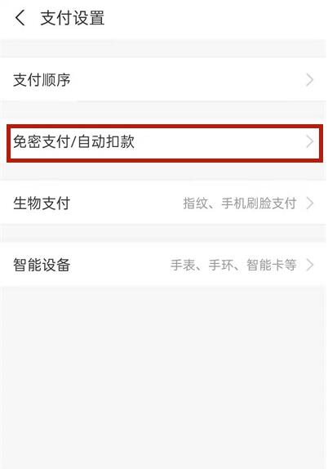Tap the 支付设置 page title
Viewport: 328px width, 469px height.
coord(73,18)
